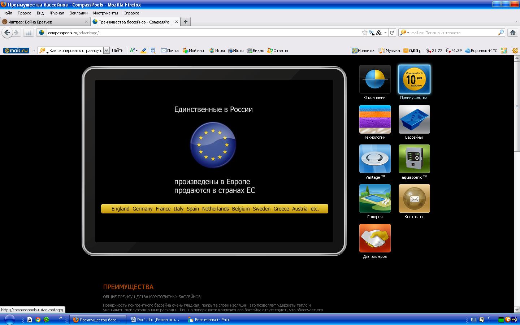Open the 'О компании' compass icon

click(375, 79)
